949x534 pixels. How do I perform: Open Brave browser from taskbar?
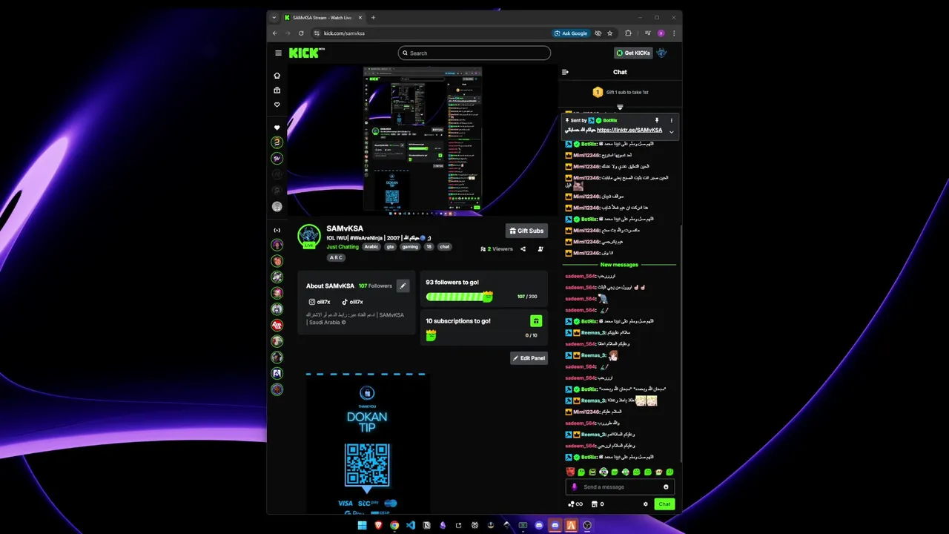(x=378, y=525)
